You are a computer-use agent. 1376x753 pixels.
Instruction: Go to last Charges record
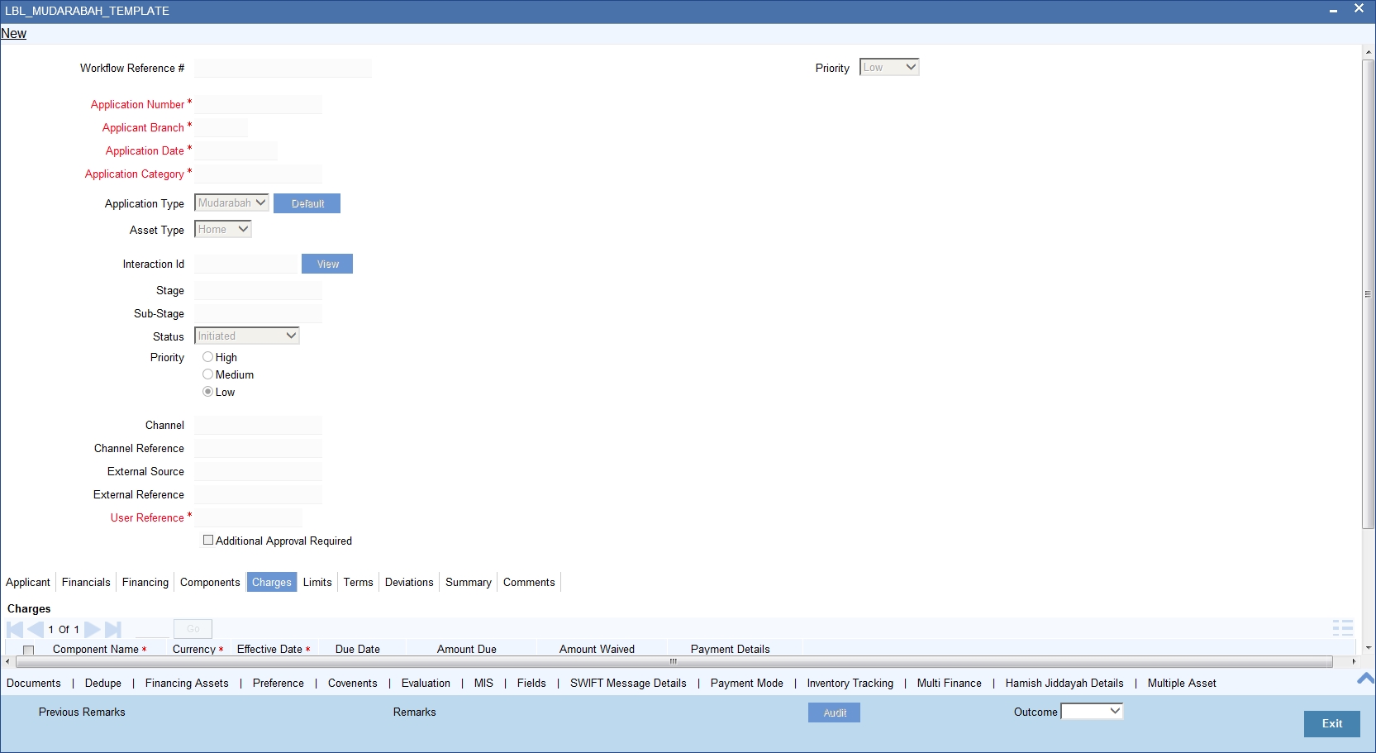tap(113, 629)
